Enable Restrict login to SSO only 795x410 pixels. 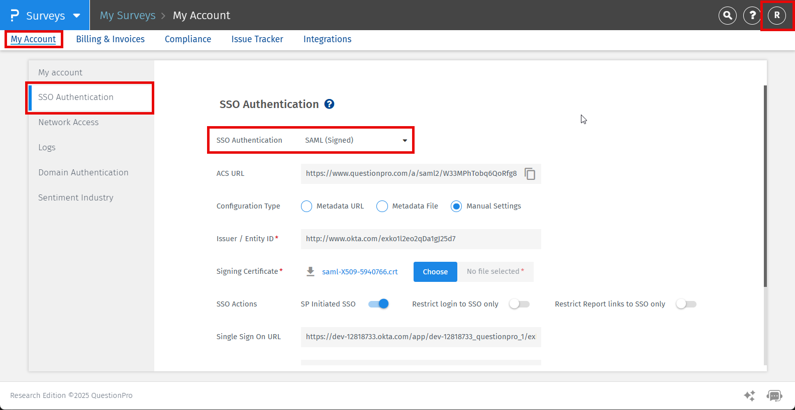point(519,304)
